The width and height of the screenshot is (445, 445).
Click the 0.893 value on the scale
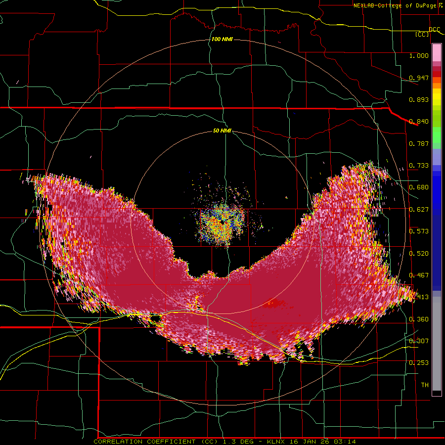pos(419,99)
